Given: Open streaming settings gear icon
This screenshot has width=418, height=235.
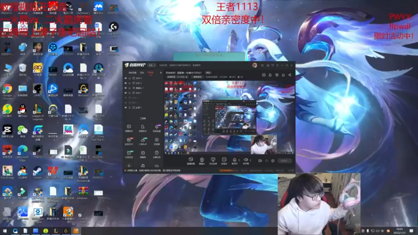Looking at the screenshot, I should pos(273,161).
